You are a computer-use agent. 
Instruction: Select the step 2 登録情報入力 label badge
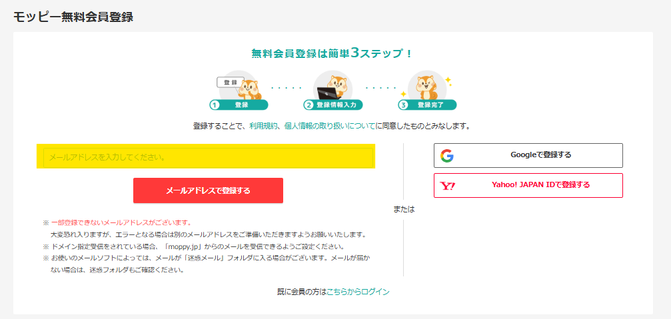pyautogui.click(x=333, y=105)
